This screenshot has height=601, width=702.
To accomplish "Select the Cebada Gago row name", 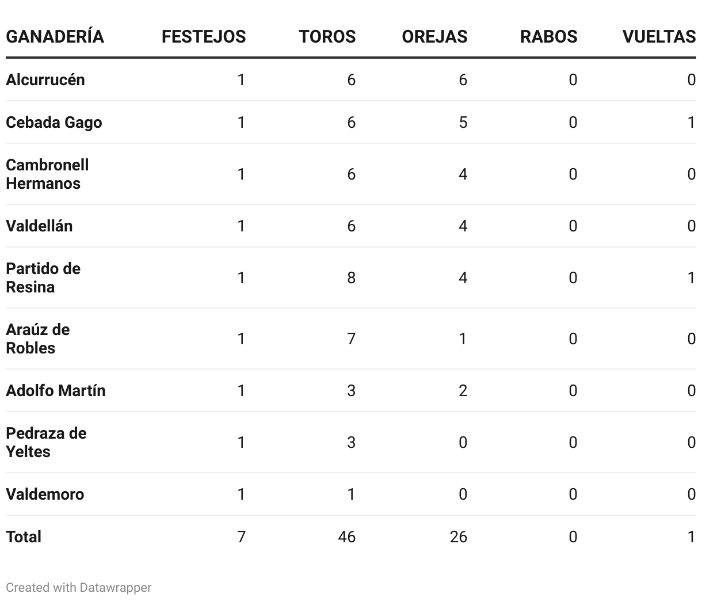I will click(54, 123).
